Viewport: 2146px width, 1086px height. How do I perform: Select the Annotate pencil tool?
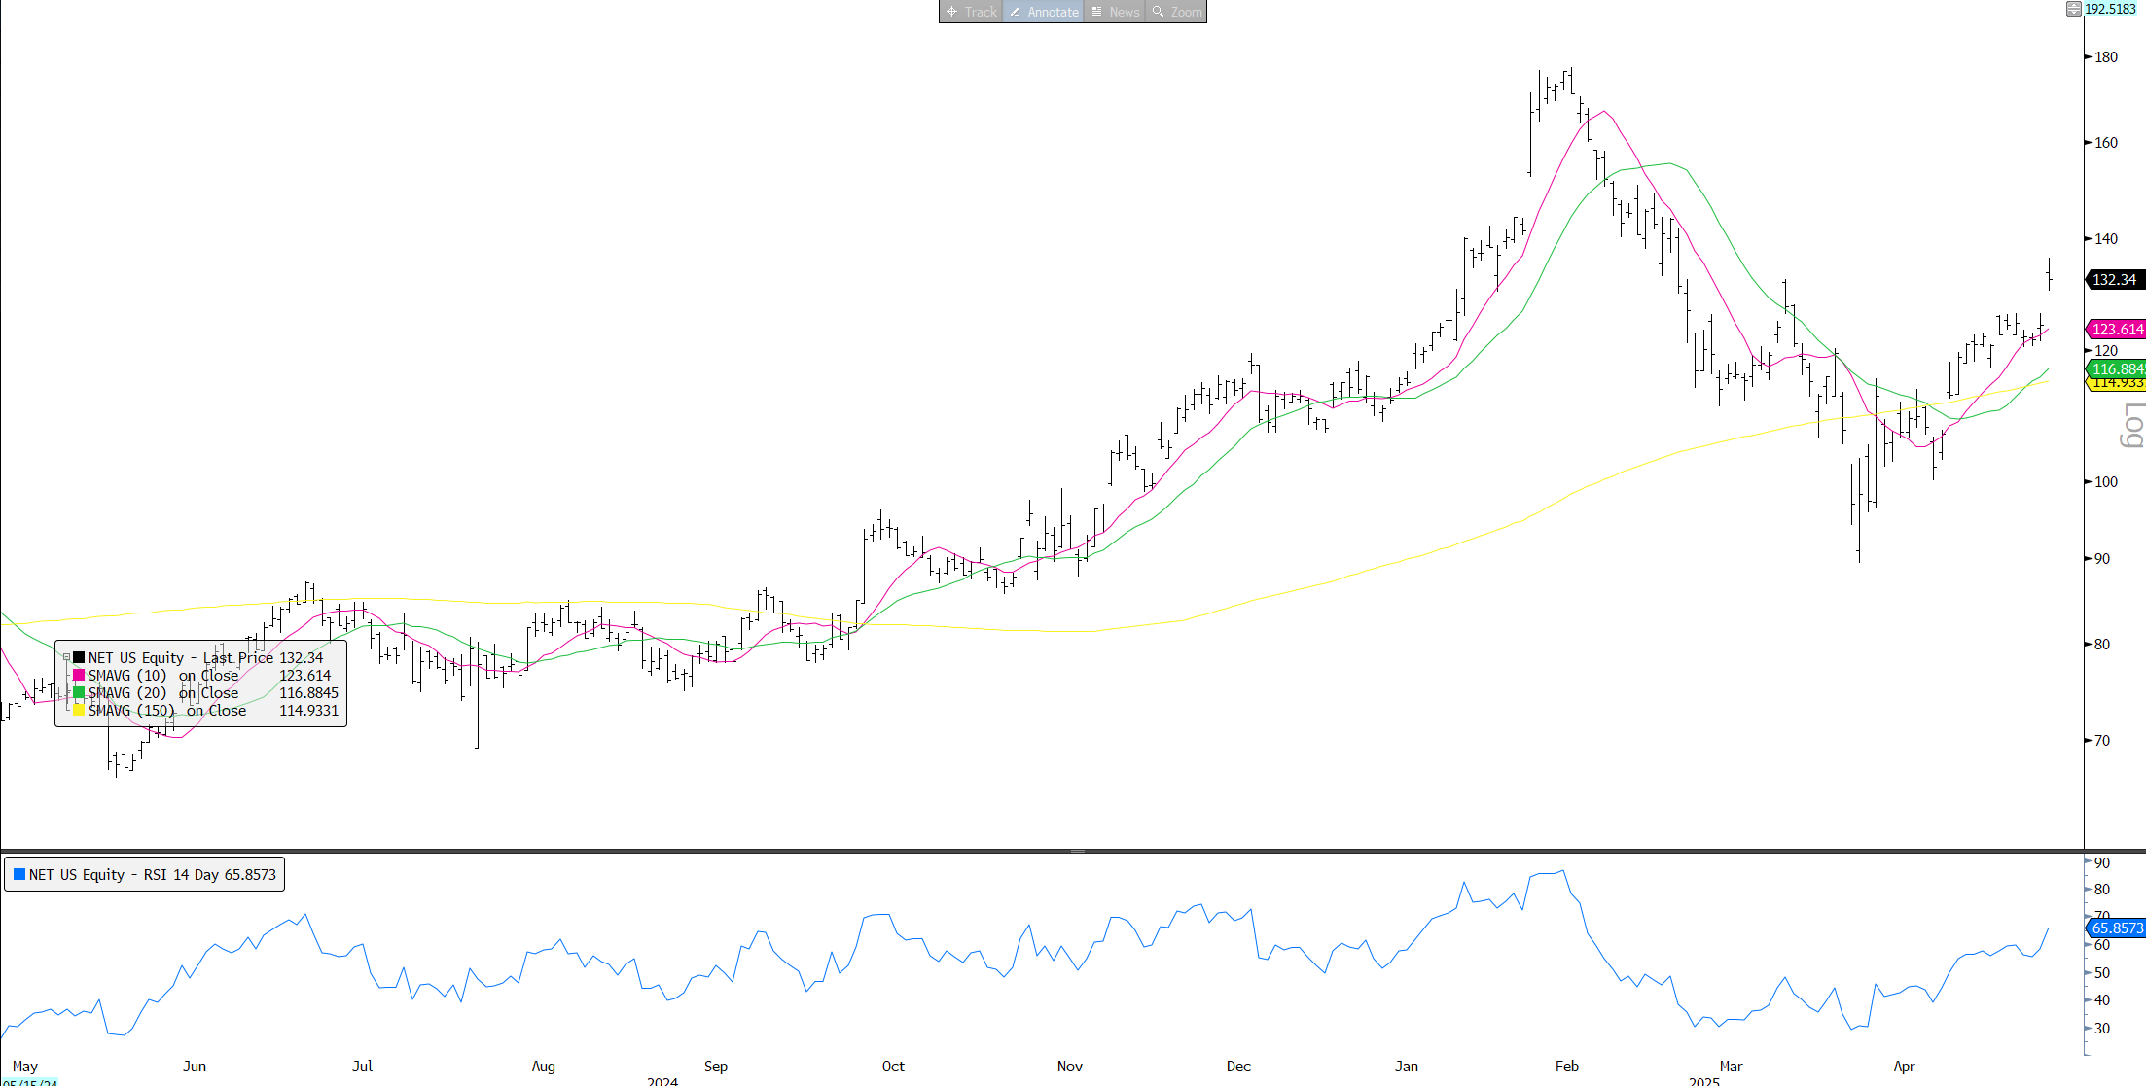(x=1044, y=12)
